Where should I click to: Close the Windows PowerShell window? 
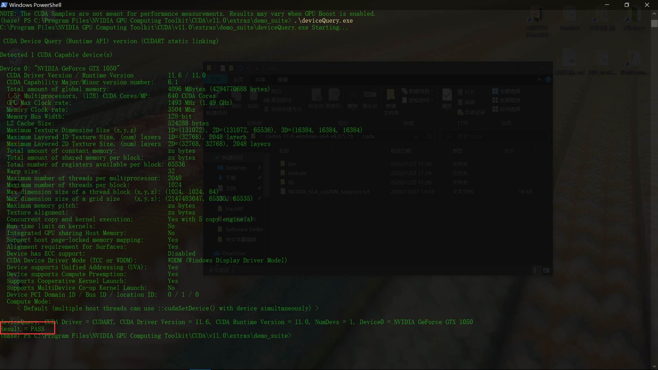click(x=647, y=5)
